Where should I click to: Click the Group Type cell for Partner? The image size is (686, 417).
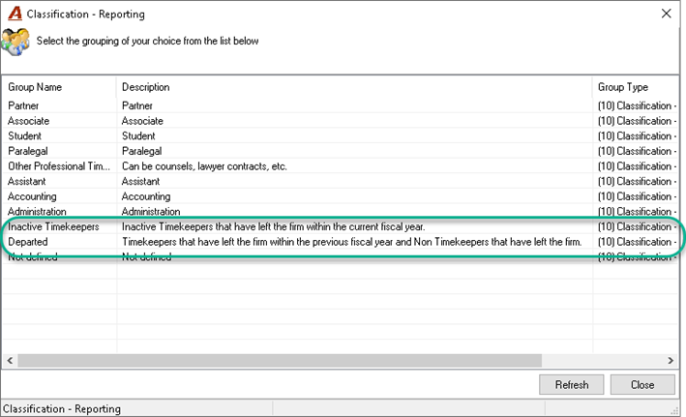tap(637, 105)
